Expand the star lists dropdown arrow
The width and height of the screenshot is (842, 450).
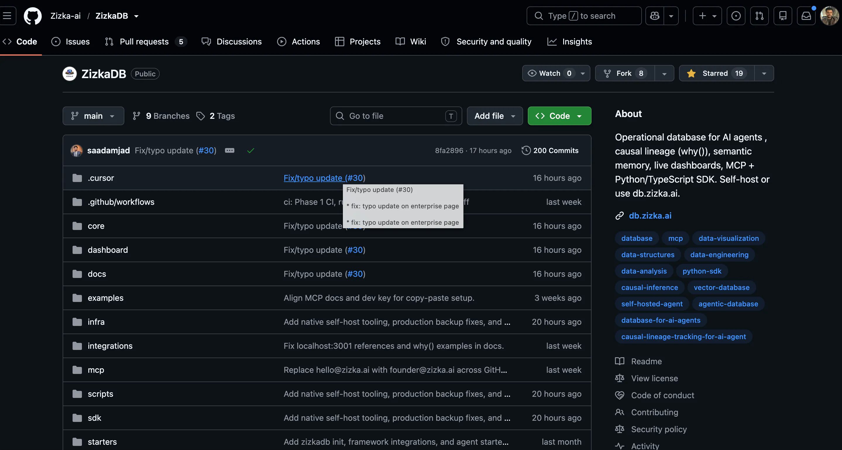coord(764,73)
